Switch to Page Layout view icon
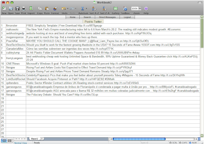This screenshot has width=204, height=144. click(10, 141)
